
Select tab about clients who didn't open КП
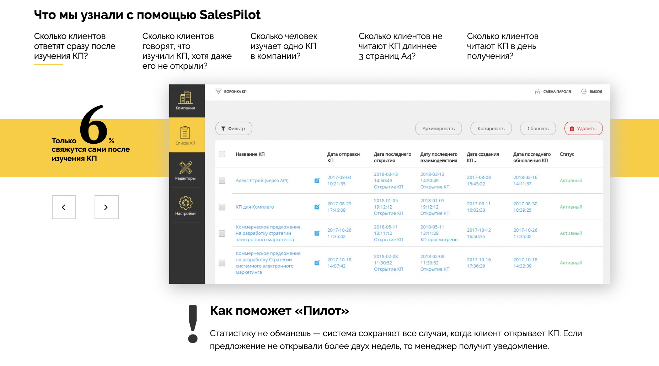pyautogui.click(x=187, y=51)
